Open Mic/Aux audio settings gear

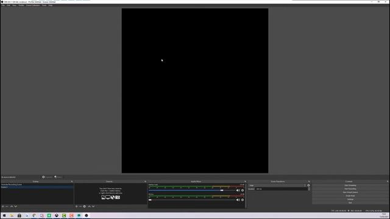[243, 200]
